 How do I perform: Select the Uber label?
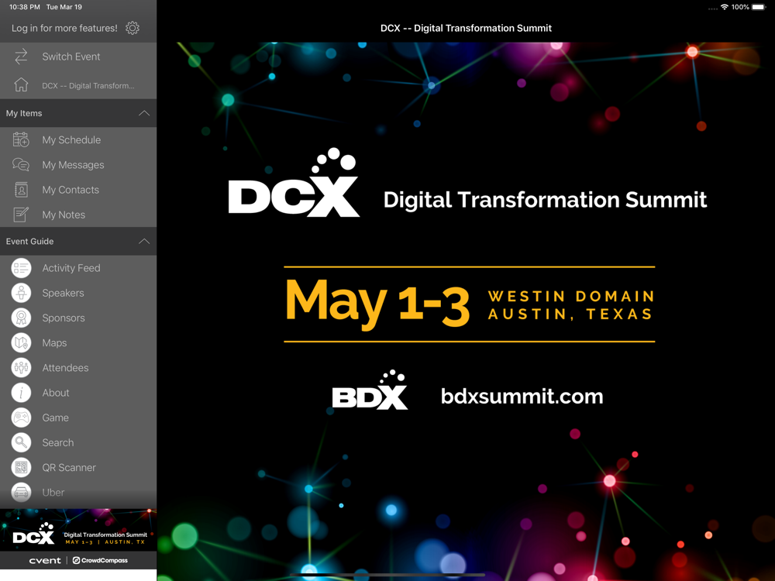pyautogui.click(x=53, y=493)
